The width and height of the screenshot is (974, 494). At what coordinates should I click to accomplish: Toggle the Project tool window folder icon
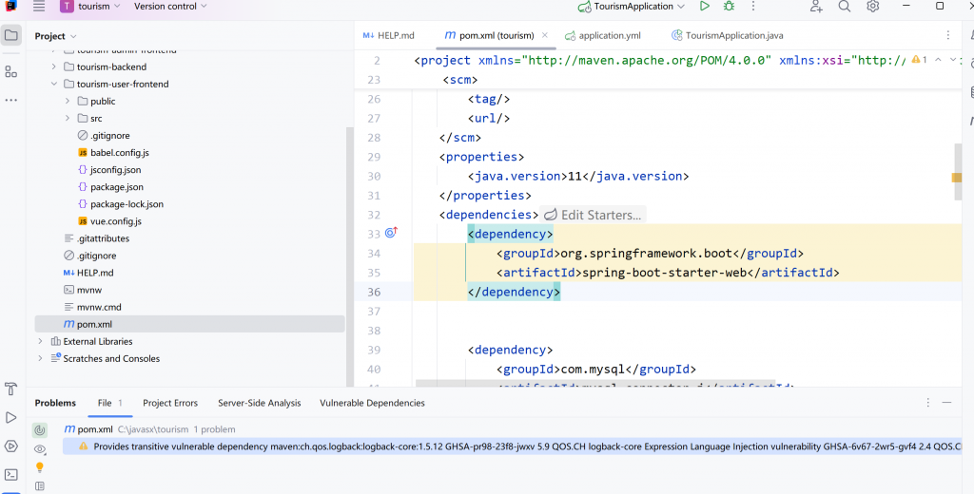(11, 35)
